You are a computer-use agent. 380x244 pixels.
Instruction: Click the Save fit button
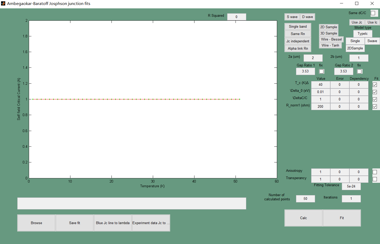click(75, 223)
